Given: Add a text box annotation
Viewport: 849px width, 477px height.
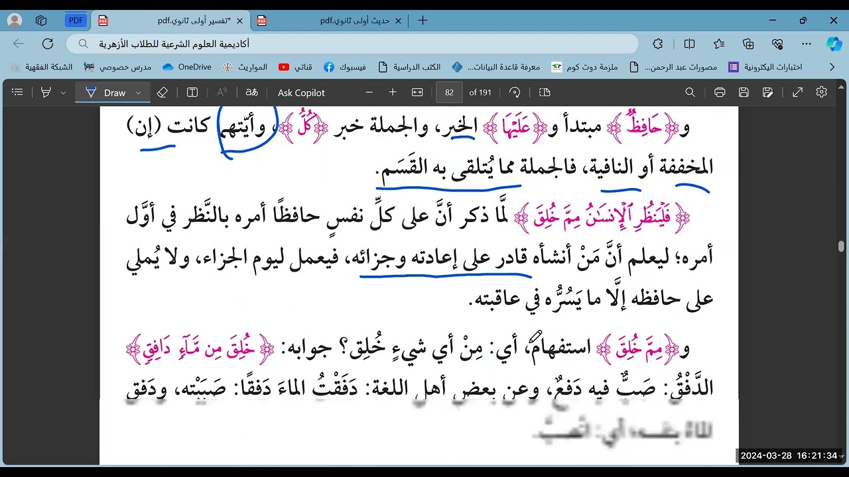Looking at the screenshot, I should point(192,93).
